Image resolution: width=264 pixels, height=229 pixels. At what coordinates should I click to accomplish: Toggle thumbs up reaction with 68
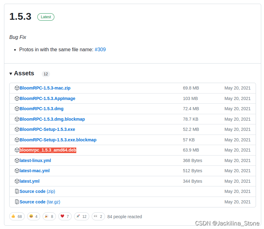[17, 216]
